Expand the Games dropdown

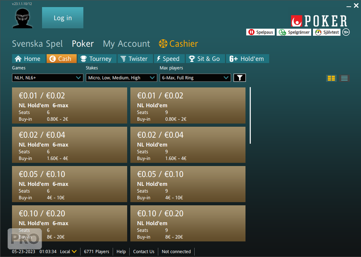pos(48,78)
